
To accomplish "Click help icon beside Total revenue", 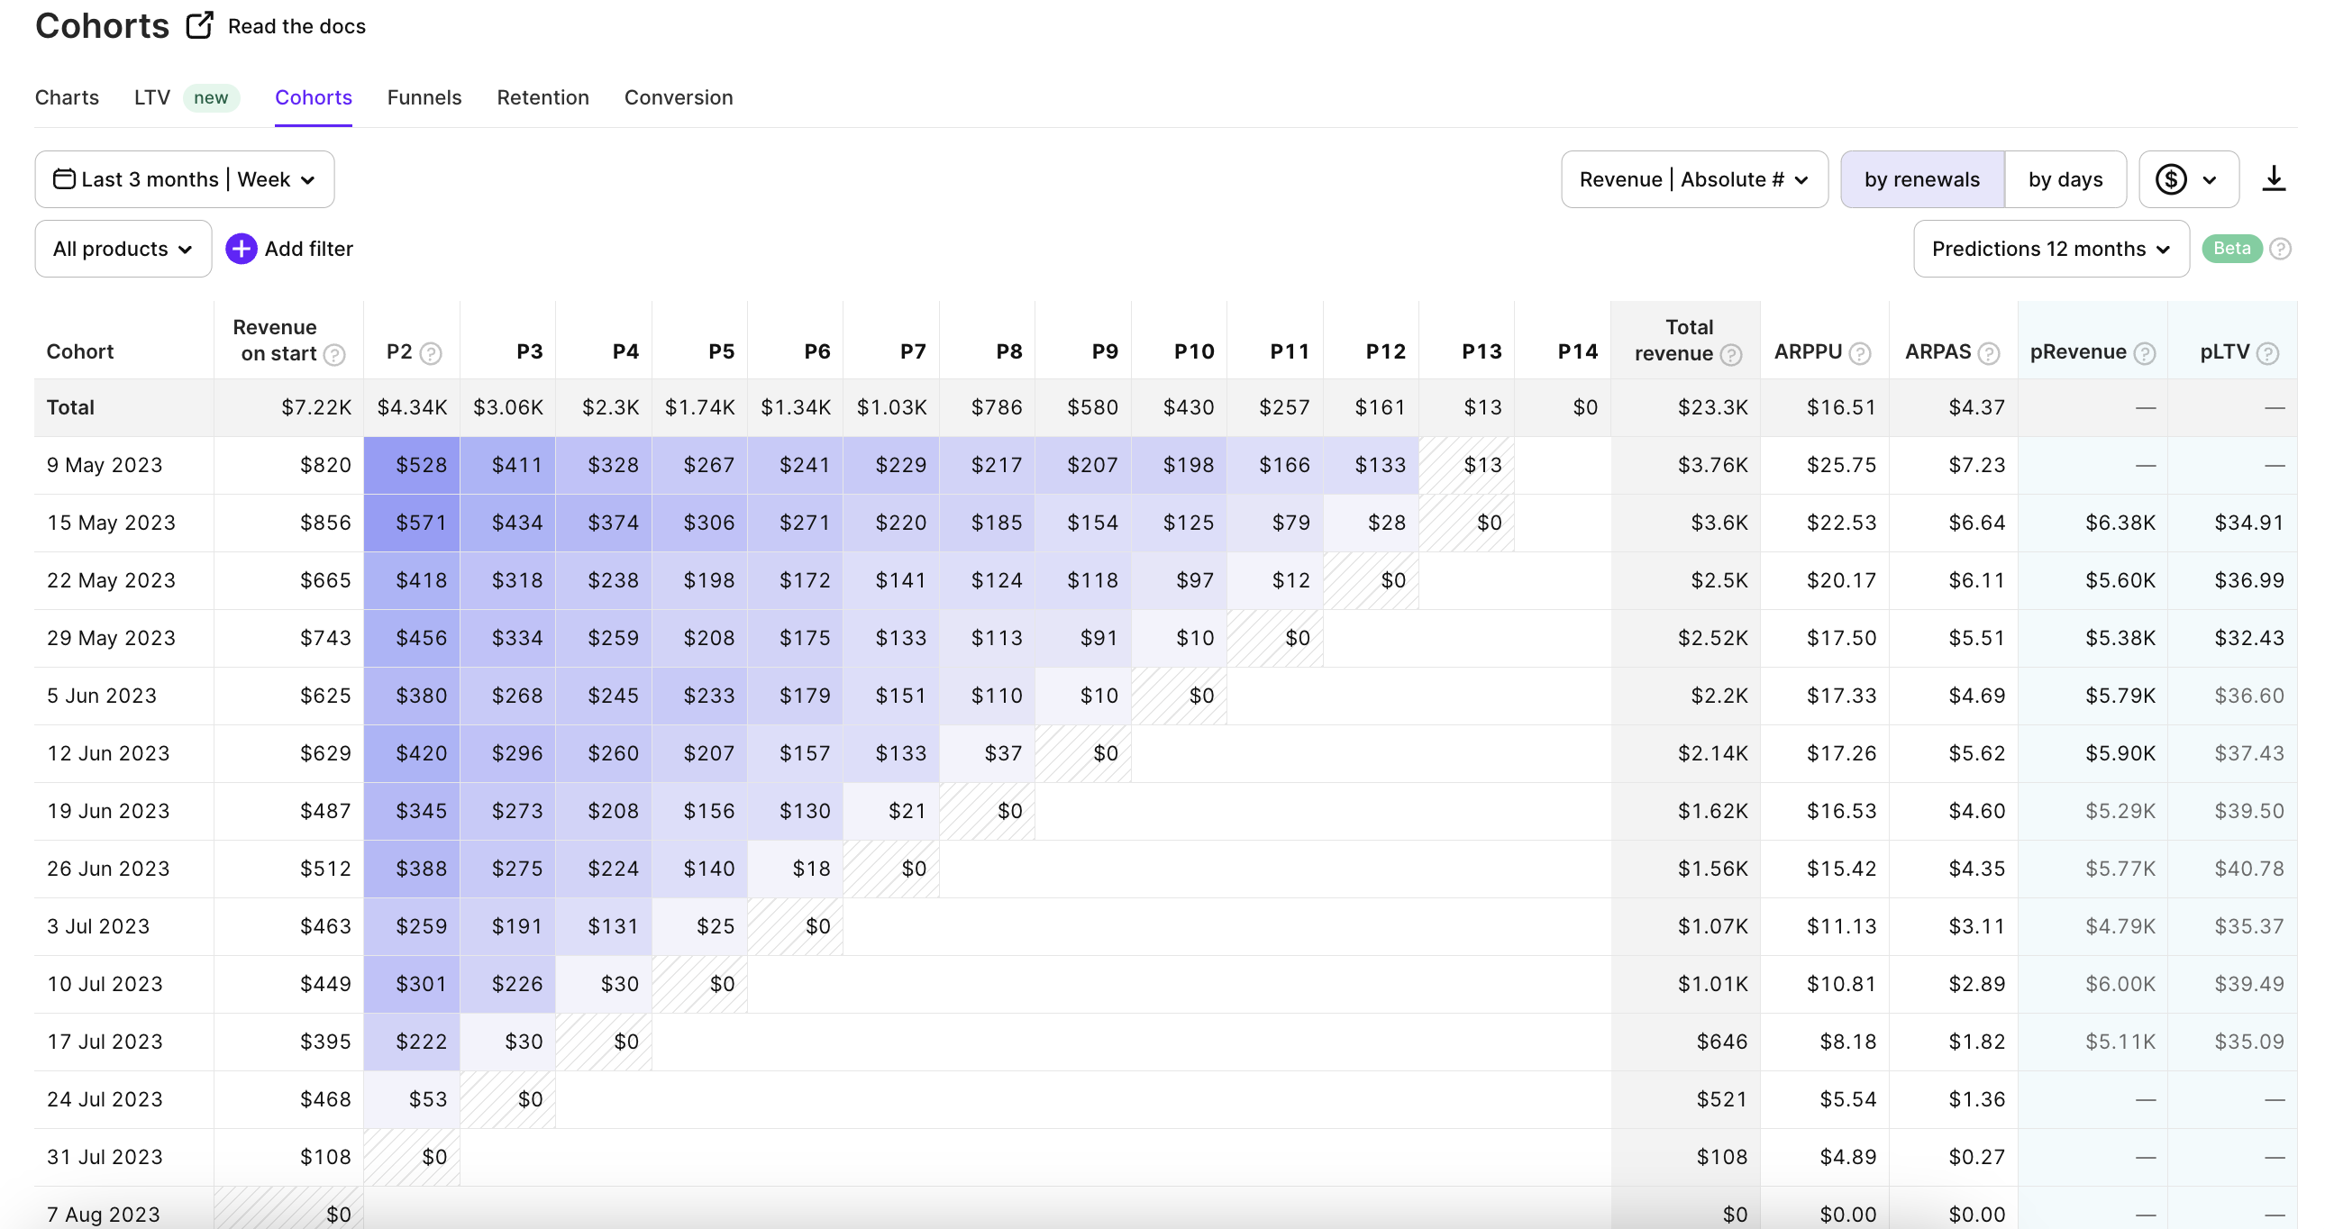I will [x=1730, y=355].
